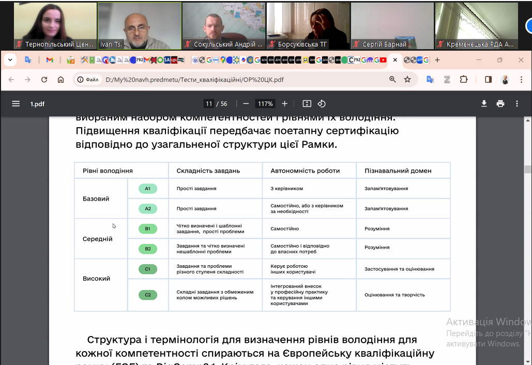This screenshot has width=532, height=365.
Task: Click the Застосування та оцінювання cell
Action: (403, 269)
